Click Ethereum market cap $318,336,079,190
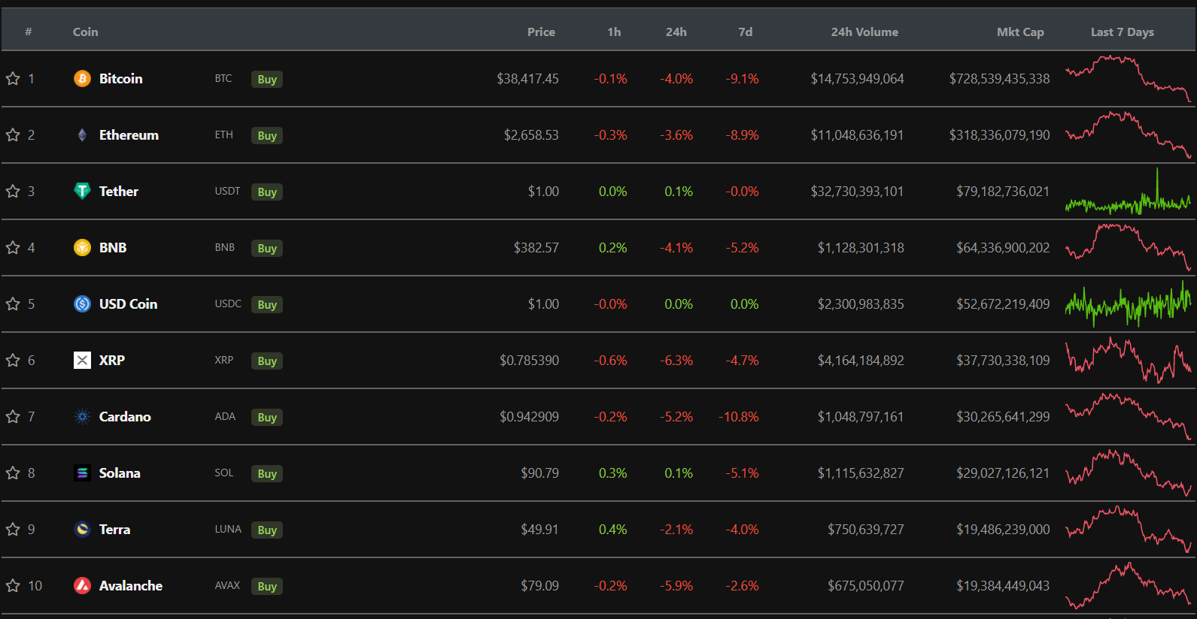The width and height of the screenshot is (1197, 619). [x=999, y=135]
